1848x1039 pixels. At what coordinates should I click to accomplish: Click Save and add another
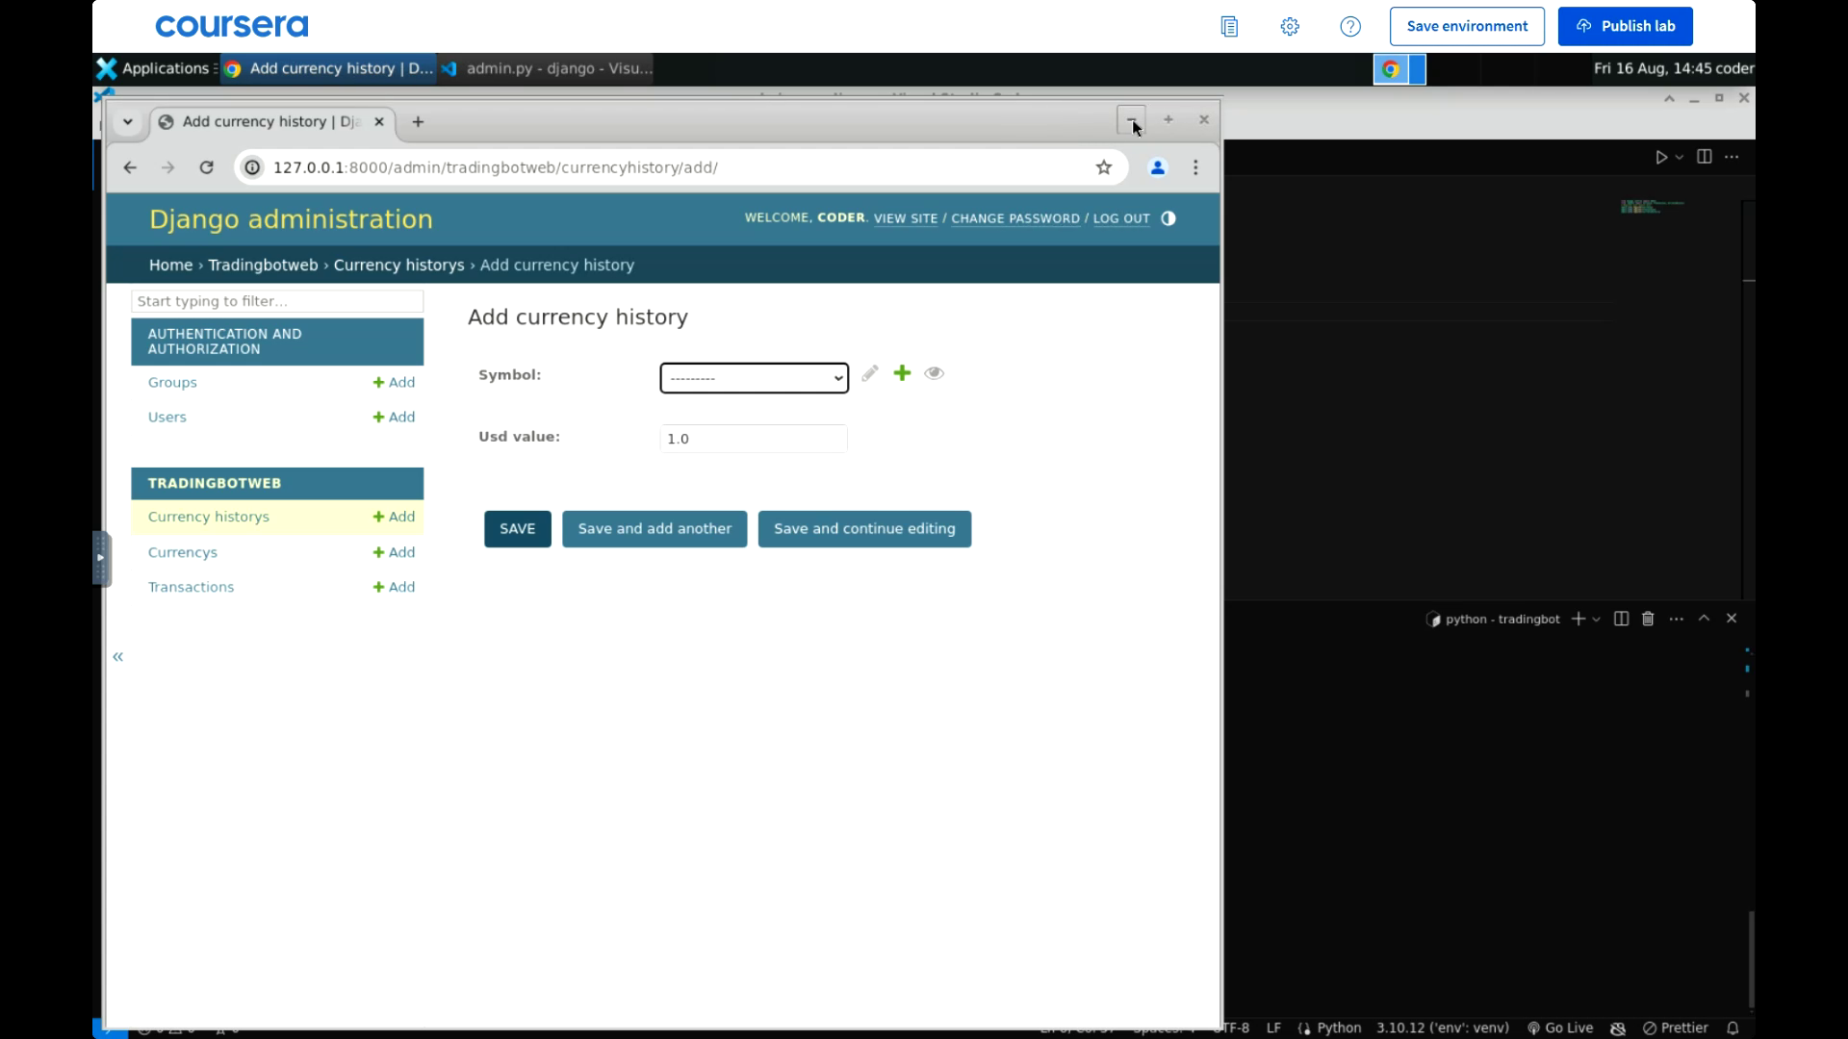[x=654, y=529]
